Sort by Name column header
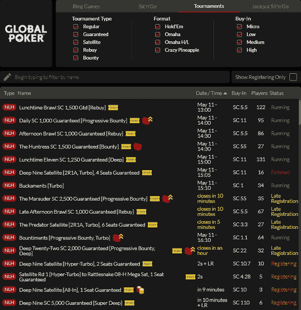301x310 pixels. (24, 93)
